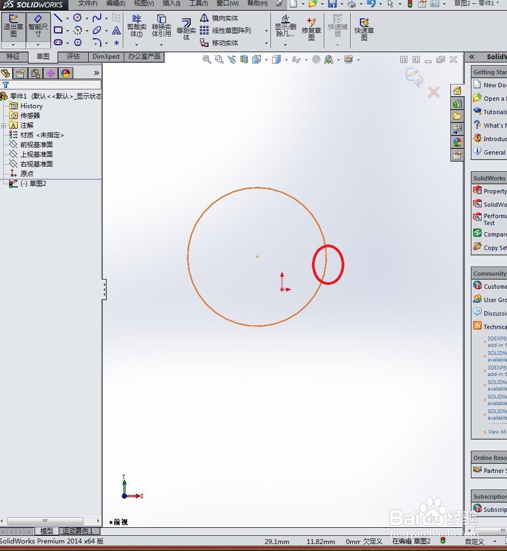This screenshot has width=507, height=551.
Task: Open DisplayManager tab icon
Action: click(x=66, y=73)
